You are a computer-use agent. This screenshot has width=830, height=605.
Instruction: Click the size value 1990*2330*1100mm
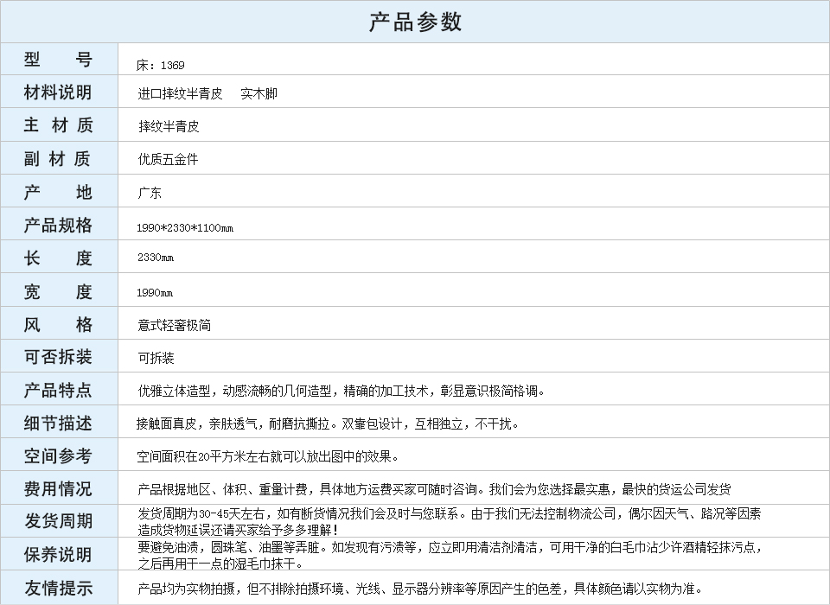(x=185, y=227)
